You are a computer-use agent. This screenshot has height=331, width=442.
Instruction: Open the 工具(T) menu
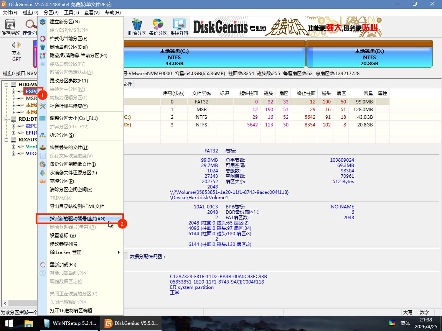(x=71, y=12)
